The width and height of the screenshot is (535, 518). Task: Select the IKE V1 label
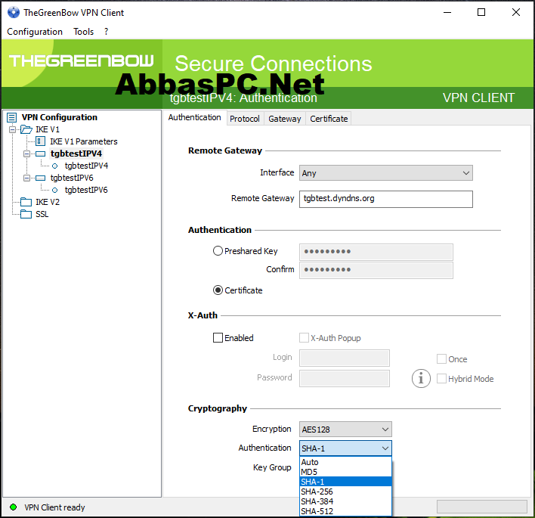tap(48, 129)
